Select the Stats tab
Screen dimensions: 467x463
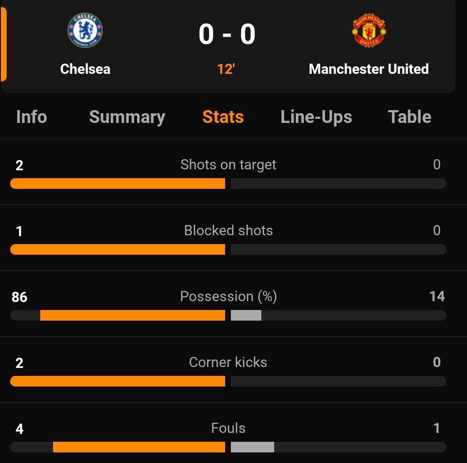click(x=223, y=117)
